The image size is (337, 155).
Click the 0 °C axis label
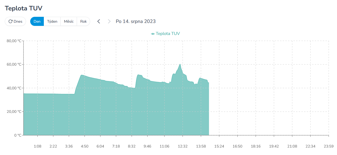pyautogui.click(x=18, y=135)
